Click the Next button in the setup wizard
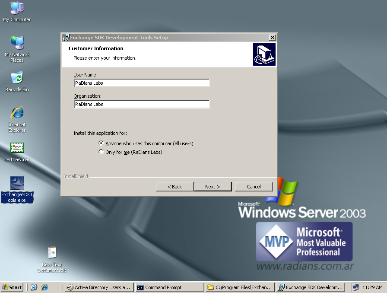The image size is (387, 293). coord(213,187)
